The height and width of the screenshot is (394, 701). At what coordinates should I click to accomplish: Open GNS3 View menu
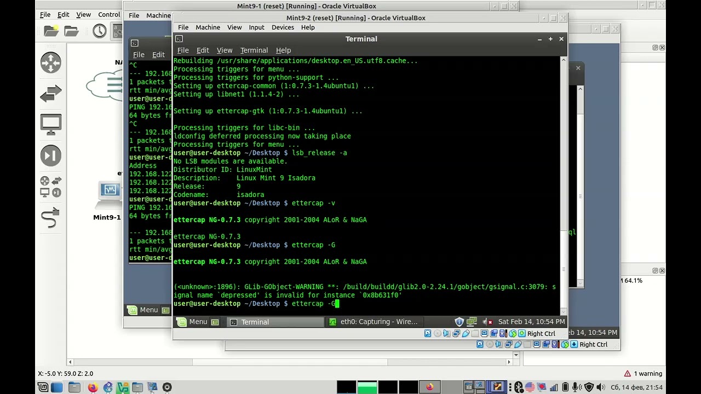tap(83, 15)
